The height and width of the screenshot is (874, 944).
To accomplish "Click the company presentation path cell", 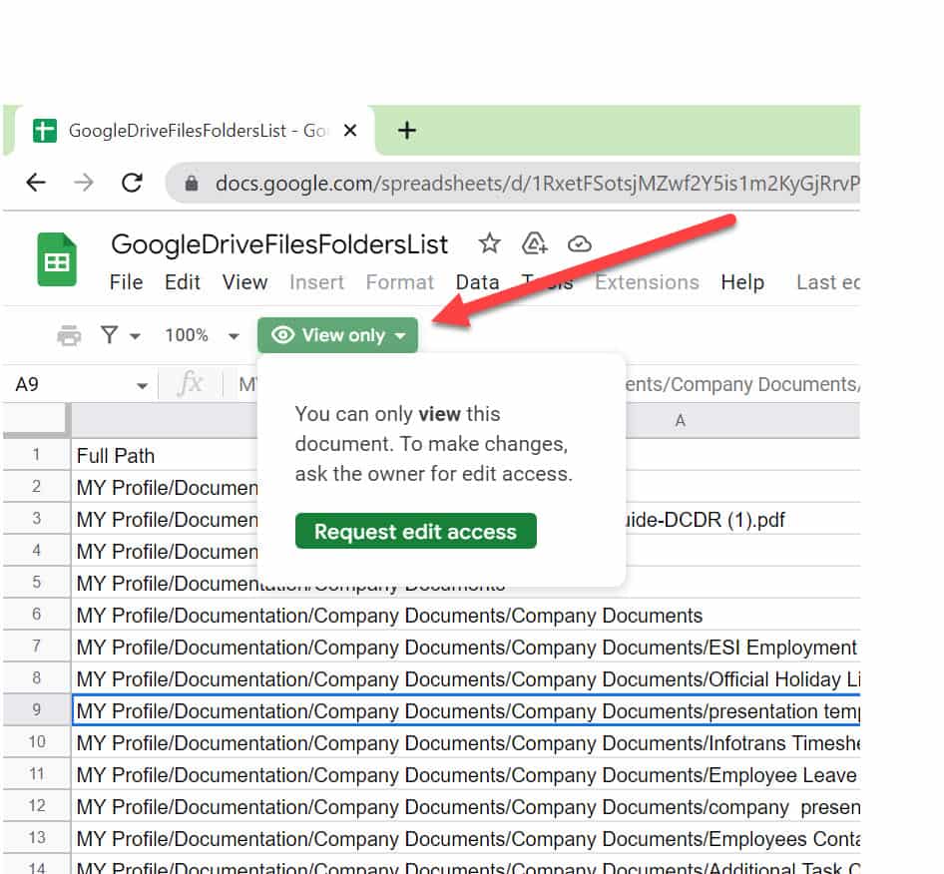I will click(x=466, y=806).
